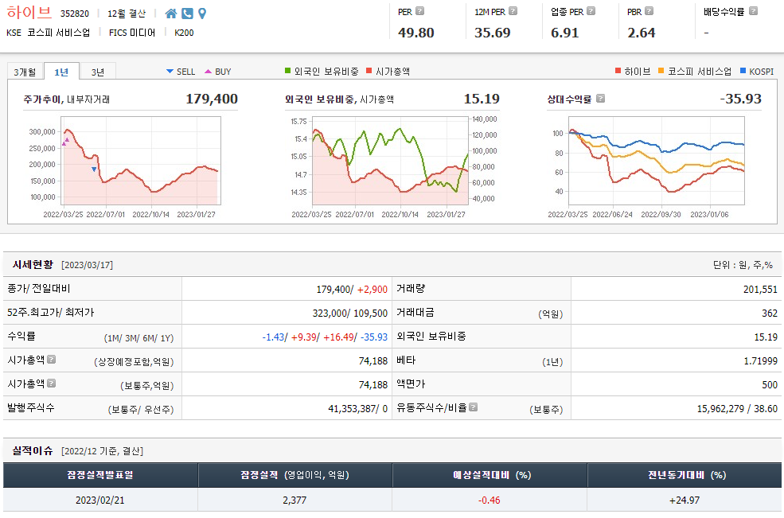The width and height of the screenshot is (784, 518).
Task: Click the pink BUY legend triangle
Action: 208,72
